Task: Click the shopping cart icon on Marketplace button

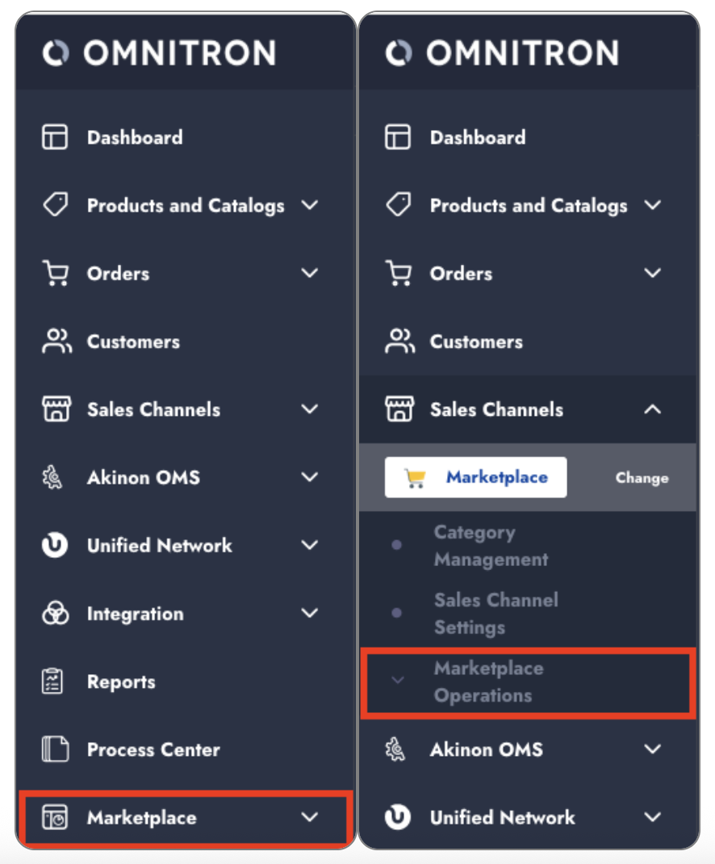Action: 416,478
